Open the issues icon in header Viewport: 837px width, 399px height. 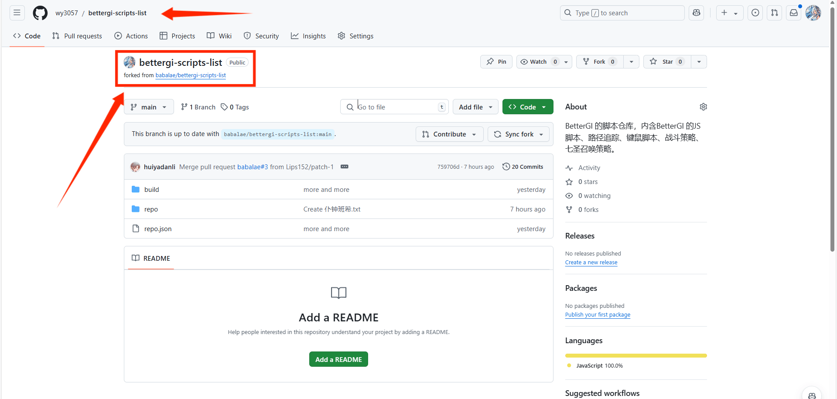click(755, 13)
